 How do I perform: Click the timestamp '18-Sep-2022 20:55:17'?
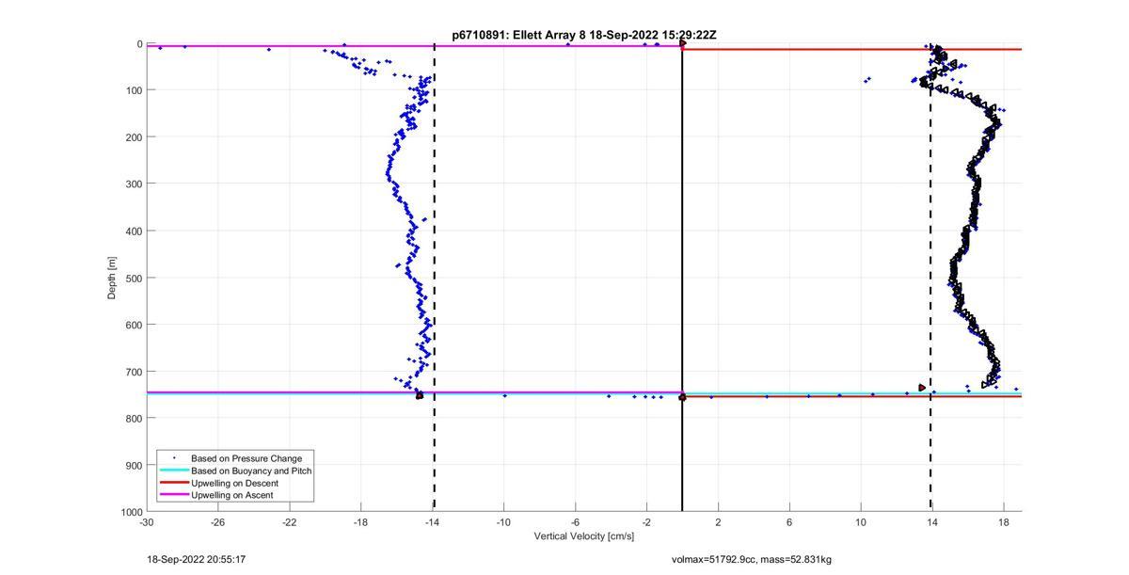(x=197, y=560)
